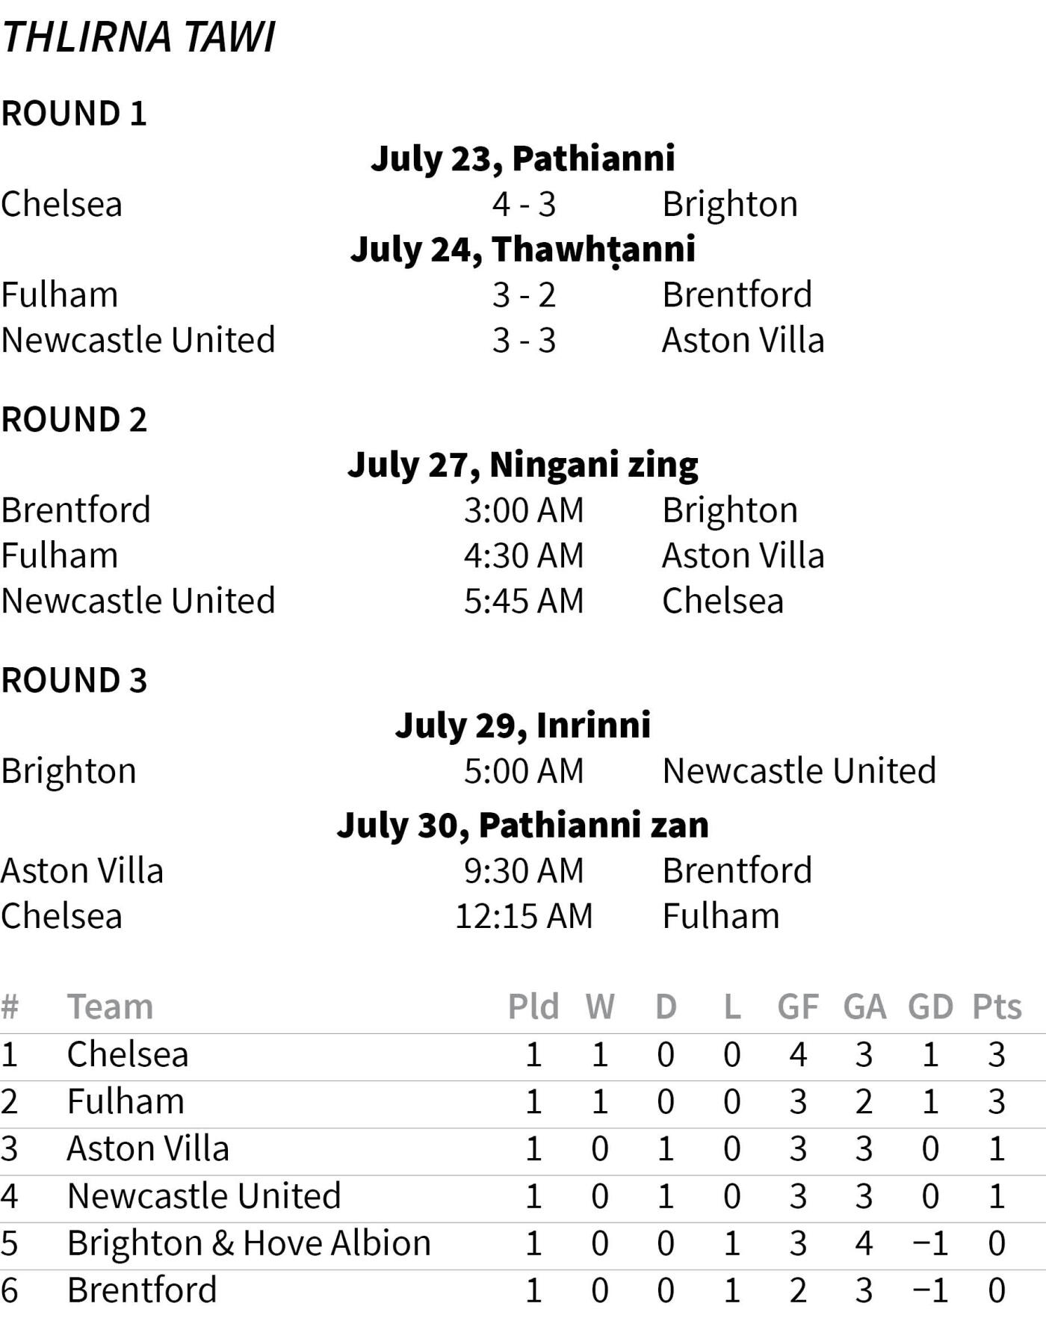Select Fulham 3-2 Brentford match score
Viewport: 1046px width, 1318px height.
coord(523,294)
